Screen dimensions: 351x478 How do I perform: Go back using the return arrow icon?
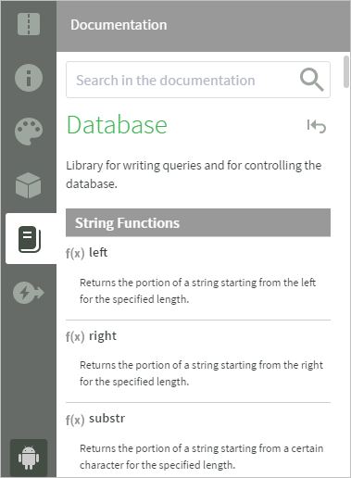[x=317, y=126]
